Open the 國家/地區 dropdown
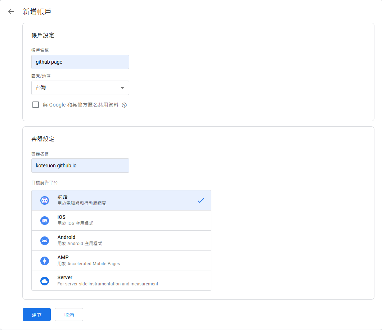Image resolution: width=382 pixels, height=330 pixels. coord(80,88)
